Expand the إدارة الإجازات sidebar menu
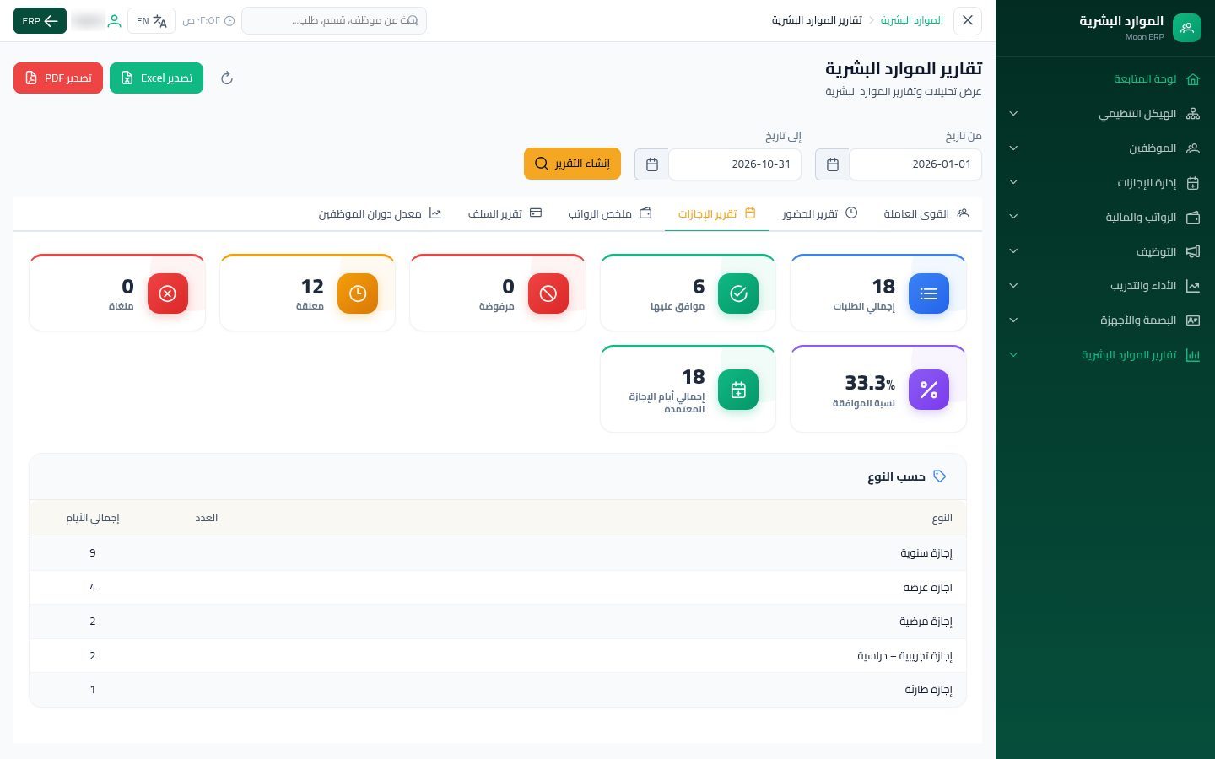1215x759 pixels. click(x=1105, y=183)
